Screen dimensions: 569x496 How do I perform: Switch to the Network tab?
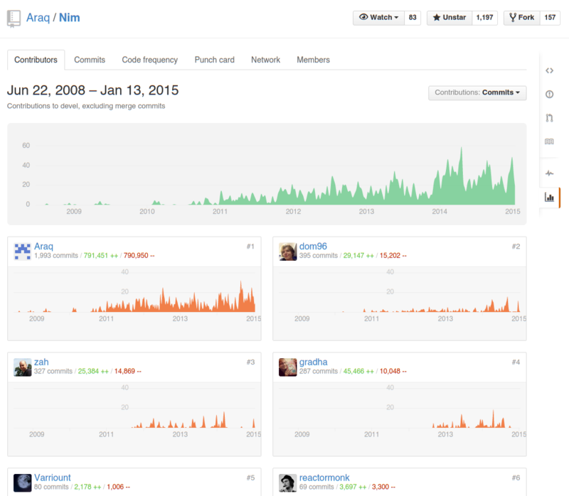pyautogui.click(x=265, y=60)
